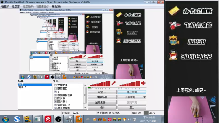Click the sources list scroll-up arrow
Image resolution: width=219 pixels, height=123 pixels.
point(85,85)
